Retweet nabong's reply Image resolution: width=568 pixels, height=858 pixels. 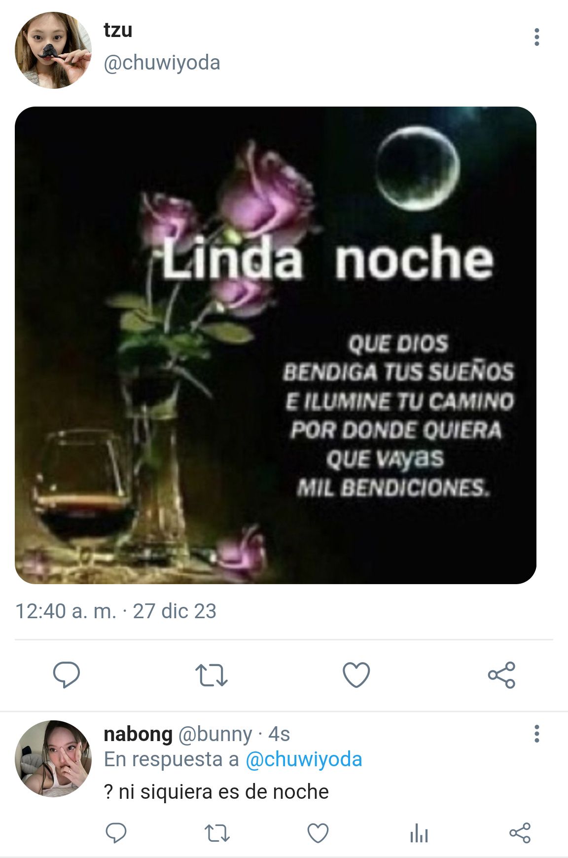217,833
